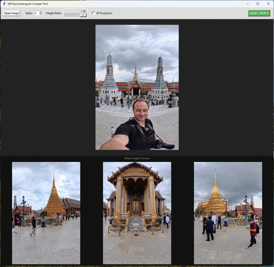The width and height of the screenshot is (274, 267).
Task: Minimize the Cropper Tool window
Action: tap(248, 4)
